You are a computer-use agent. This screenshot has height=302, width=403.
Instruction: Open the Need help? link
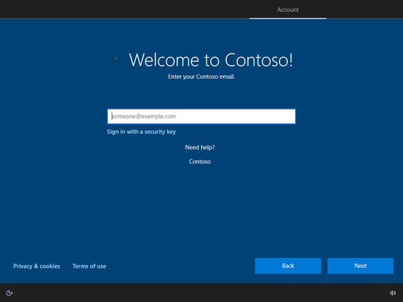(x=200, y=148)
